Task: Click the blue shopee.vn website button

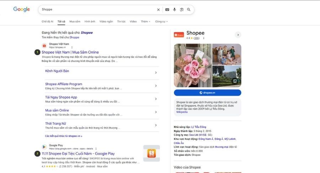Action: click(x=207, y=93)
